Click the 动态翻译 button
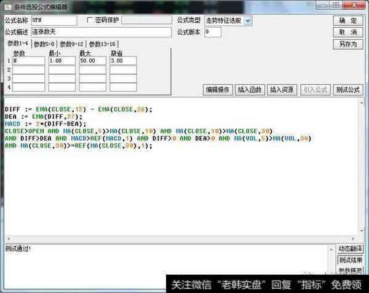Viewport: 369px width, 293px height. [x=350, y=249]
